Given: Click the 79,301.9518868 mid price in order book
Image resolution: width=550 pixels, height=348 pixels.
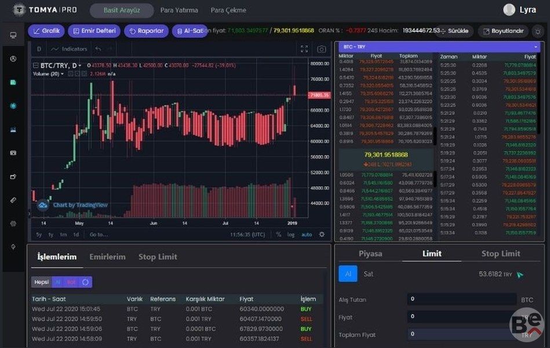Looking at the screenshot, I should pos(386,155).
